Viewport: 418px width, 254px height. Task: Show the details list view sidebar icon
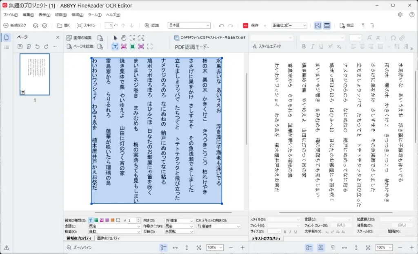pos(7,47)
